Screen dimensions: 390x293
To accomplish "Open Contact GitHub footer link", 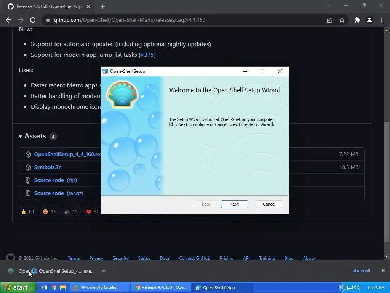I will tap(195, 258).
